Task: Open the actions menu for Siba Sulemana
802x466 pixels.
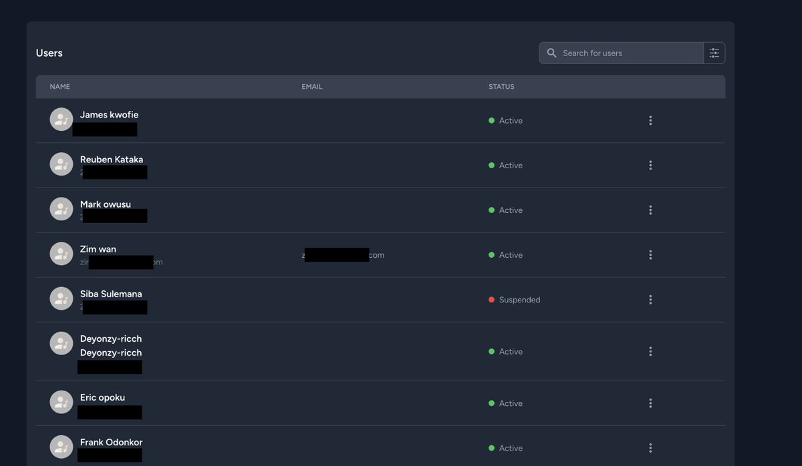Action: (x=650, y=299)
